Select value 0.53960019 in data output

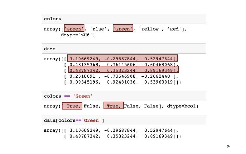click(x=159, y=82)
